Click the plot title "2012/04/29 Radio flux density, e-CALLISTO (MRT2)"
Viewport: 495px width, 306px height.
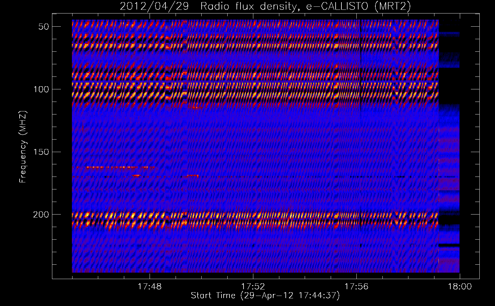point(265,6)
